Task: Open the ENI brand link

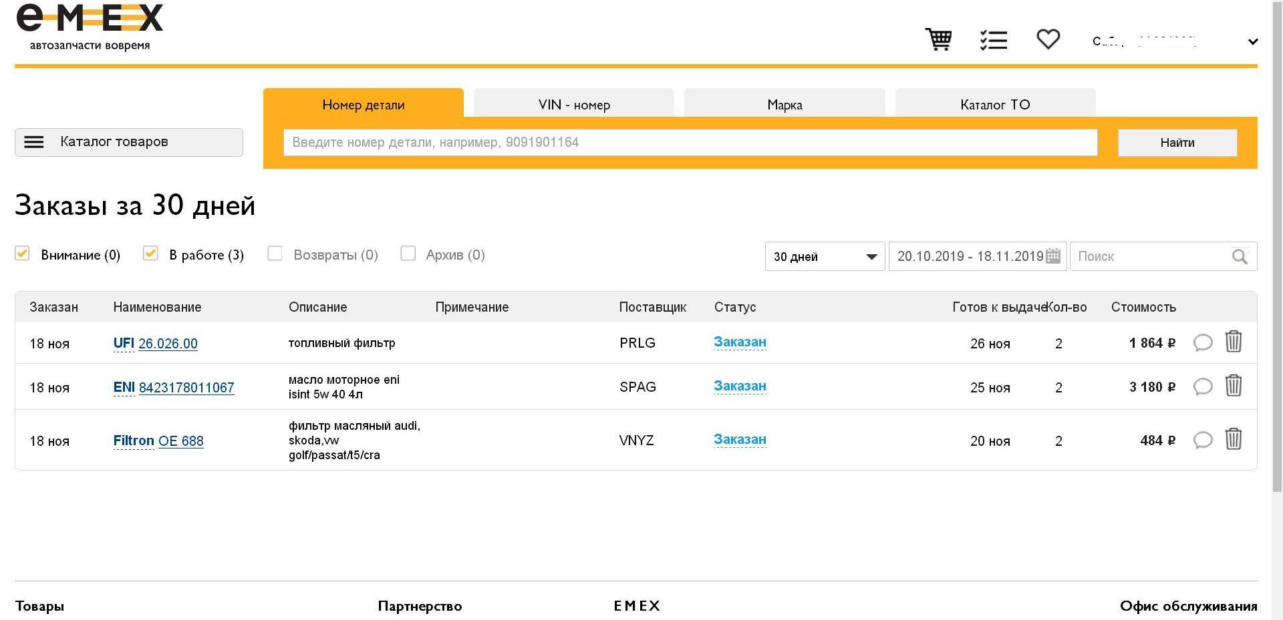Action: [124, 387]
